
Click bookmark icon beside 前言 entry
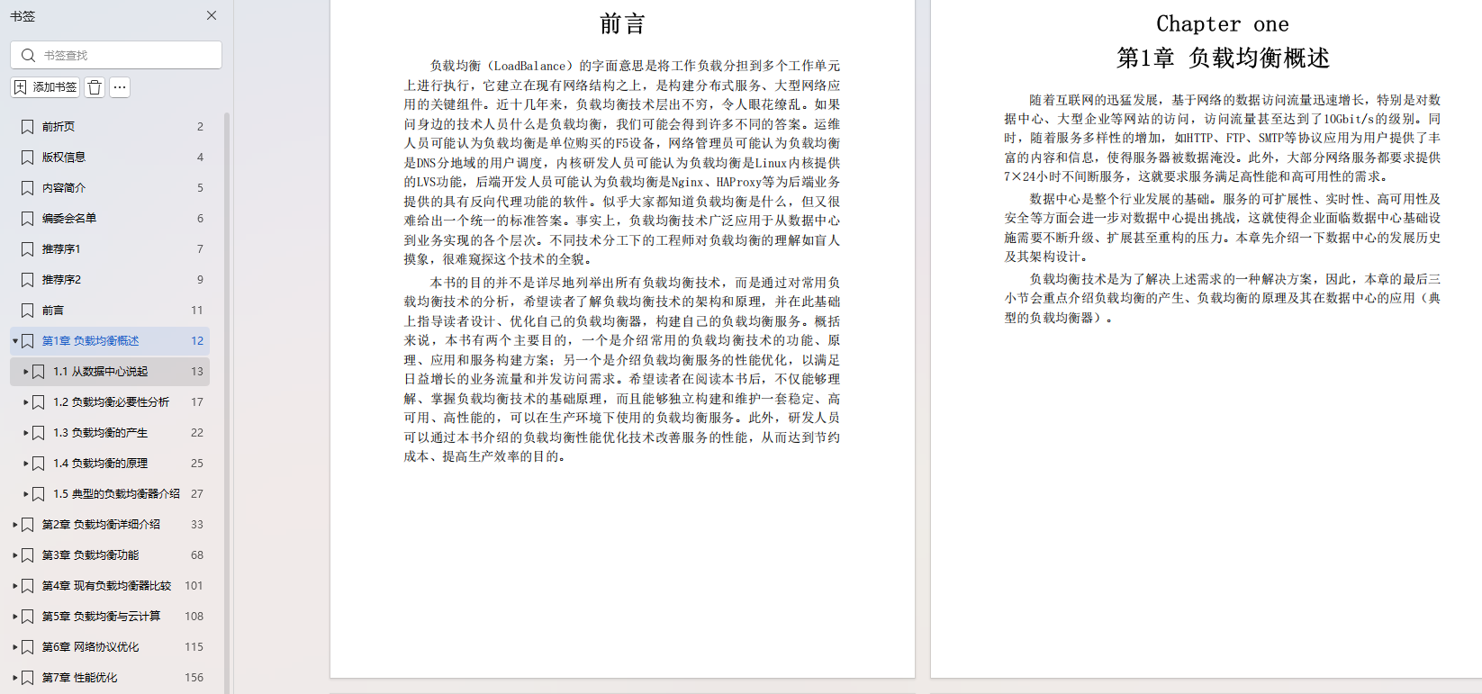[28, 311]
